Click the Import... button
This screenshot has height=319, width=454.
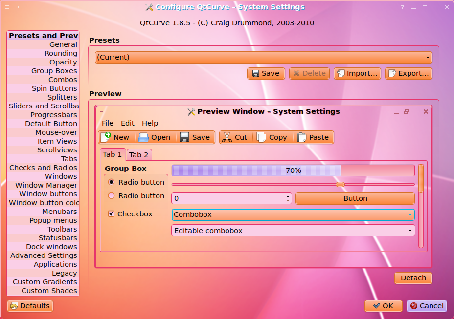point(358,73)
